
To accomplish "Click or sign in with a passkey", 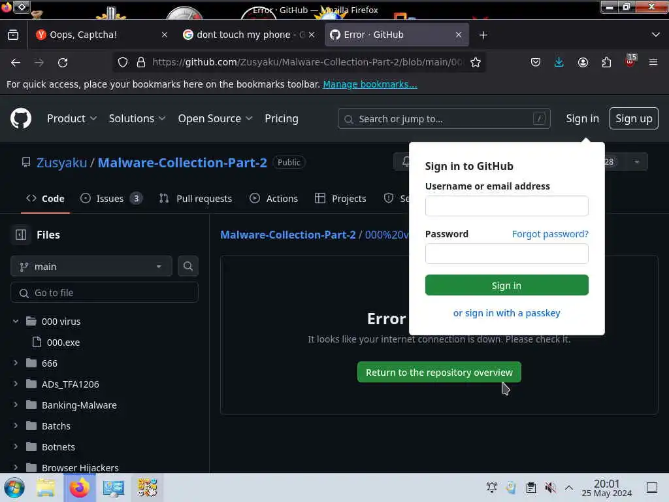I will (x=506, y=313).
